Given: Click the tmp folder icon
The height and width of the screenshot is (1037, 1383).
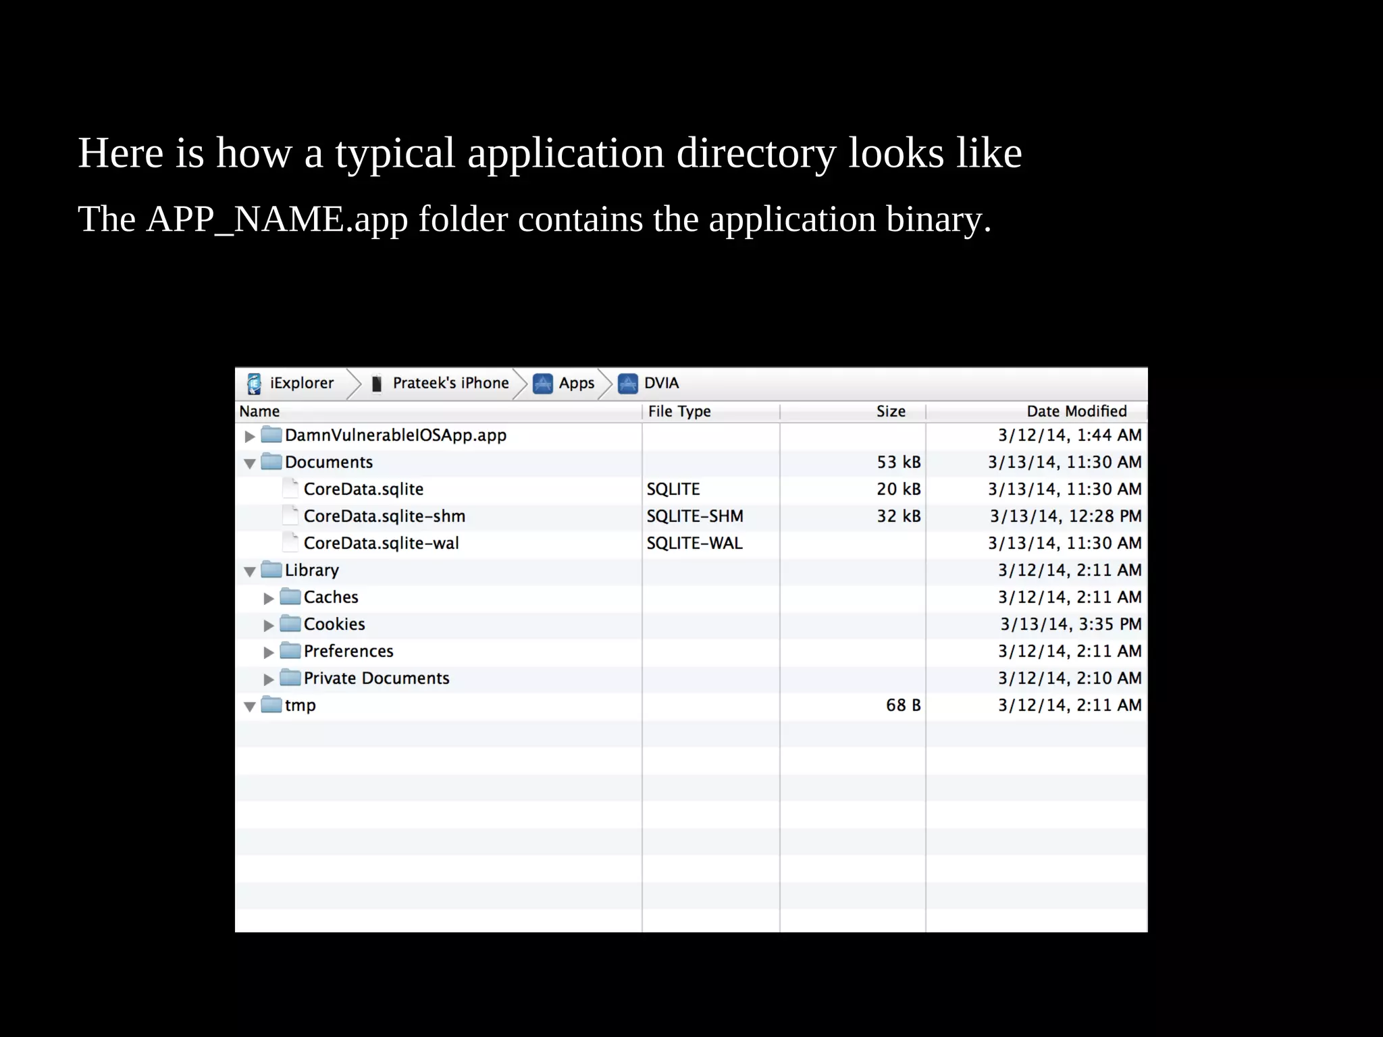Looking at the screenshot, I should point(271,704).
